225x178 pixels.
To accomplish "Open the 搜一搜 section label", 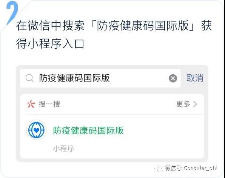I will 49,104.
